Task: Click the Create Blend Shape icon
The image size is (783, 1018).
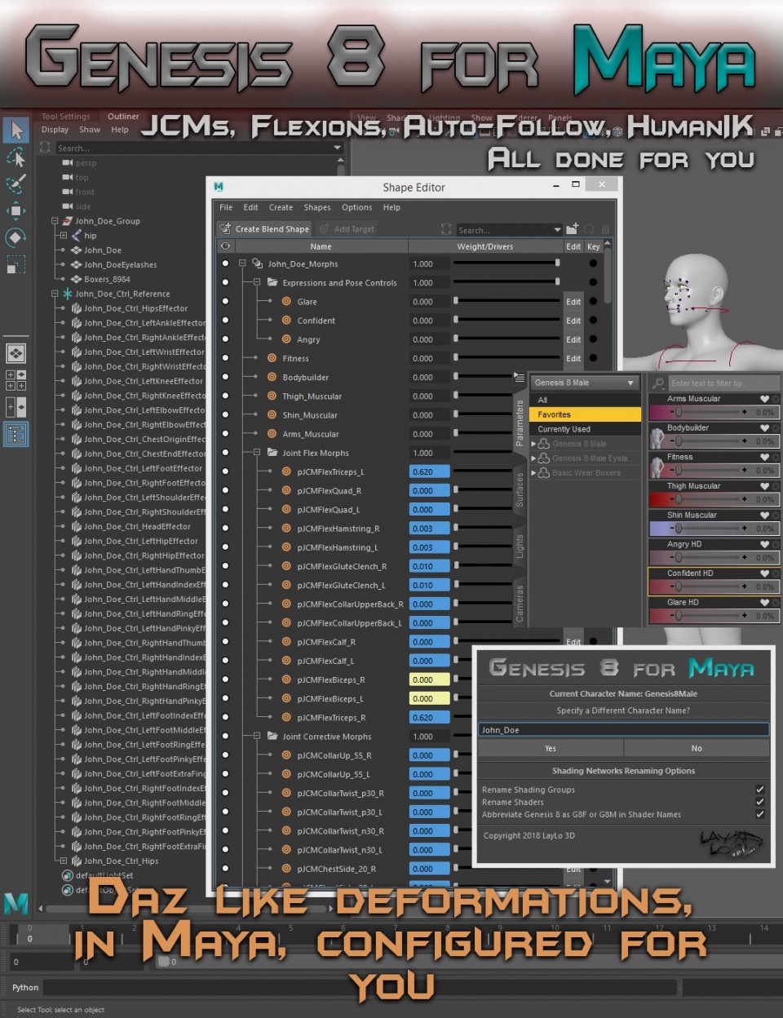Action: pyautogui.click(x=225, y=229)
